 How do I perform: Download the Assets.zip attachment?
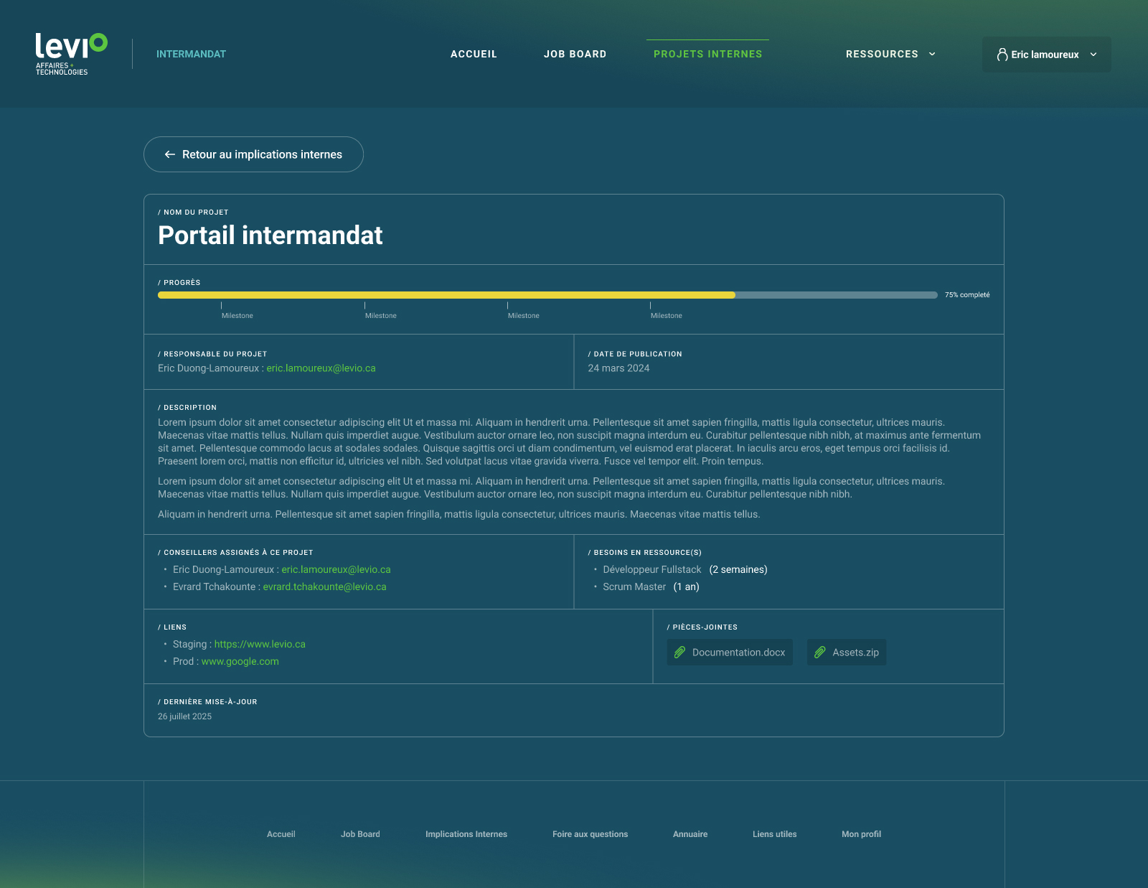(846, 652)
